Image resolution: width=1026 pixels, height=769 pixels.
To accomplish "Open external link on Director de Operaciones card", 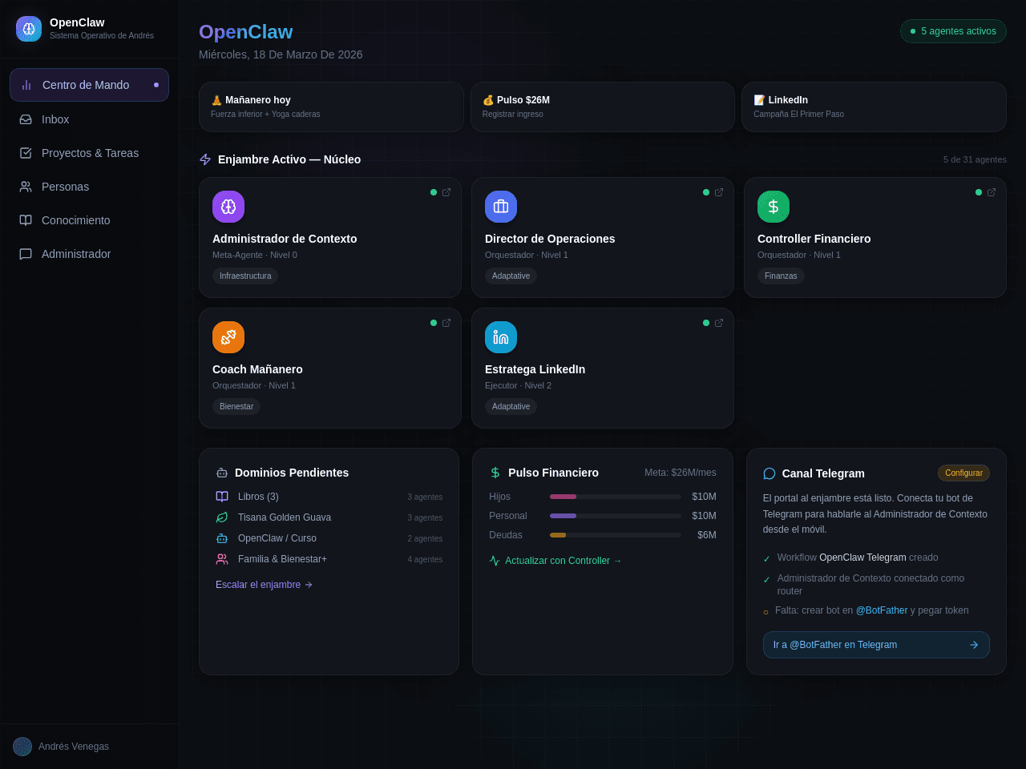I will tap(719, 192).
